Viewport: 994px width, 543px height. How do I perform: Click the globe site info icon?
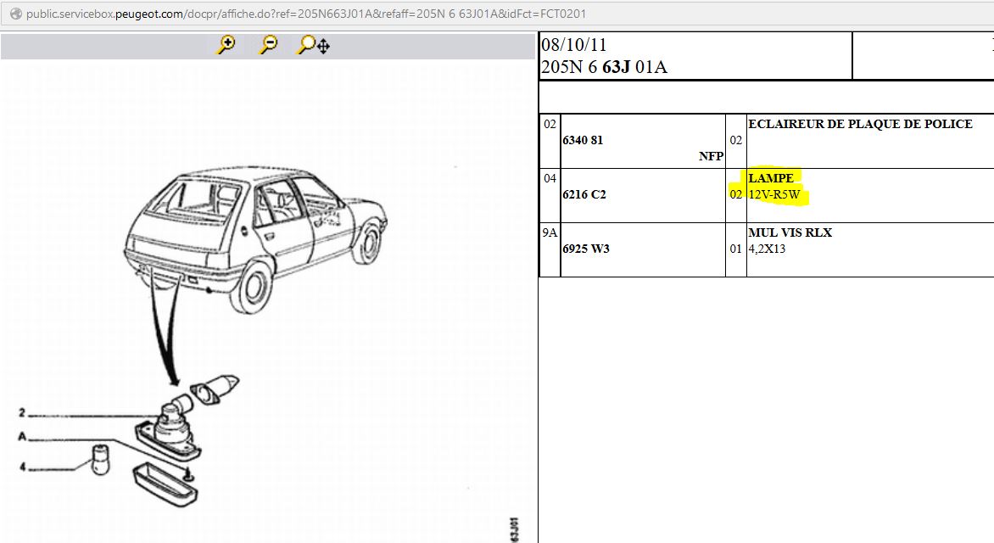click(14, 14)
